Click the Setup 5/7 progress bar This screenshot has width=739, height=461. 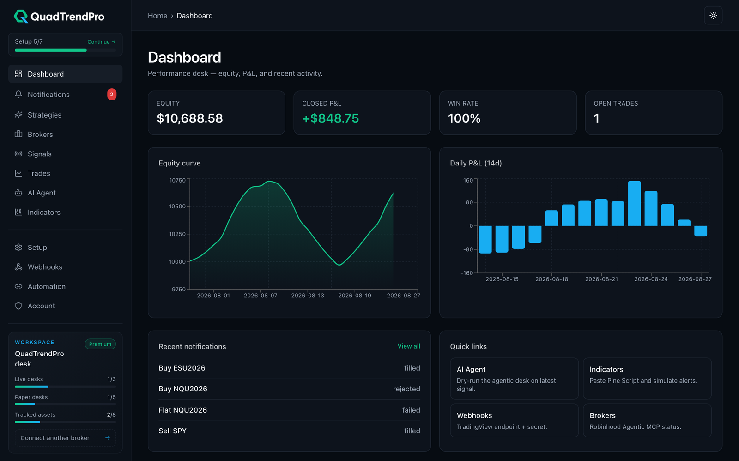[65, 50]
